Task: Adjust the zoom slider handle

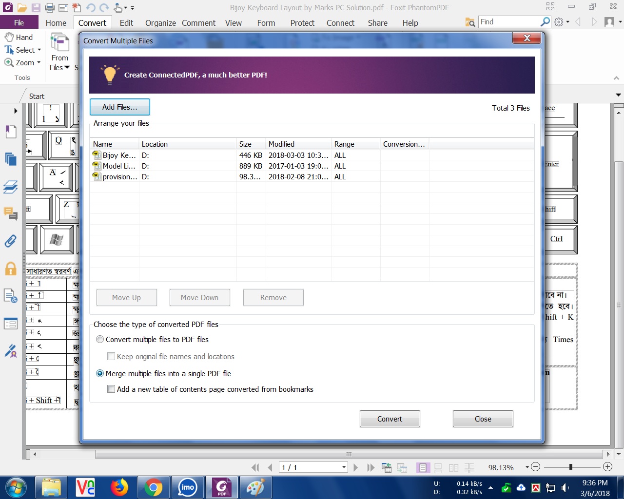Action: [570, 467]
